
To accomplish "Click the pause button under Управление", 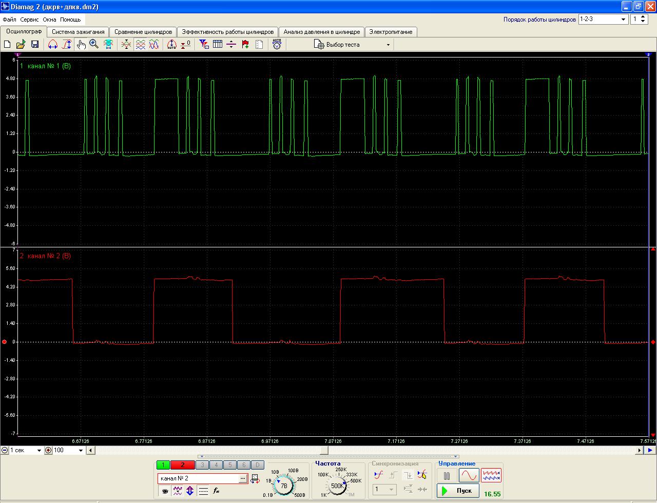I will (x=447, y=475).
